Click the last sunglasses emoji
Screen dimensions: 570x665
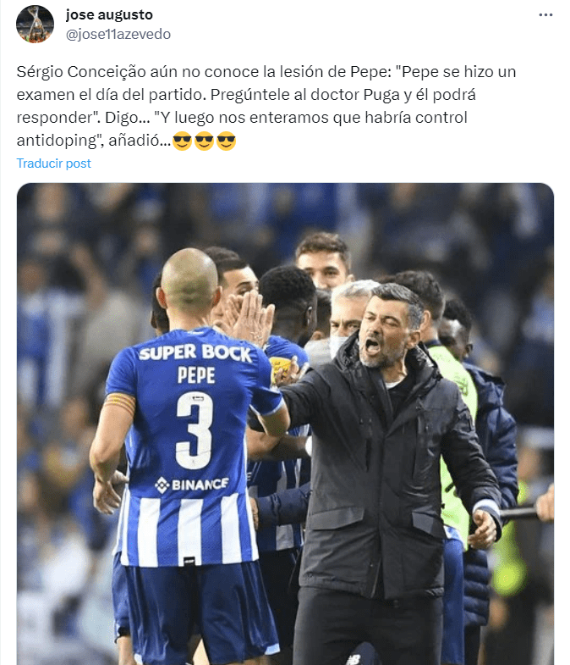(x=226, y=141)
